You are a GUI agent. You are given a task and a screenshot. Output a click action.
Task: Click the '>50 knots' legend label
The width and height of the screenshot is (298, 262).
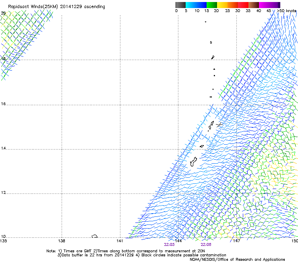pyautogui.click(x=286, y=11)
